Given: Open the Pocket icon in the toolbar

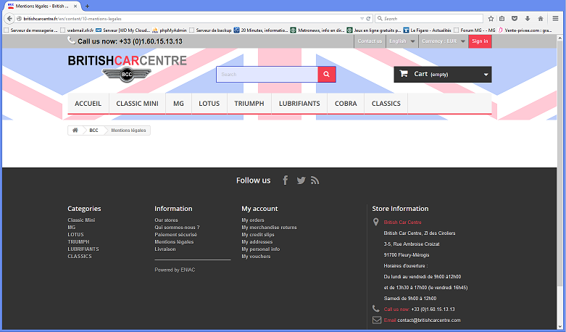Looking at the screenshot, I should tap(515, 18).
